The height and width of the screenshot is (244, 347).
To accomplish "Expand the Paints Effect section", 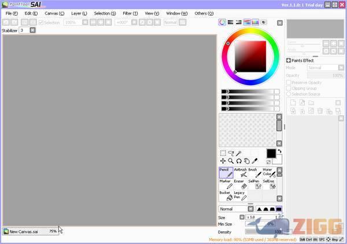I will tap(289, 61).
